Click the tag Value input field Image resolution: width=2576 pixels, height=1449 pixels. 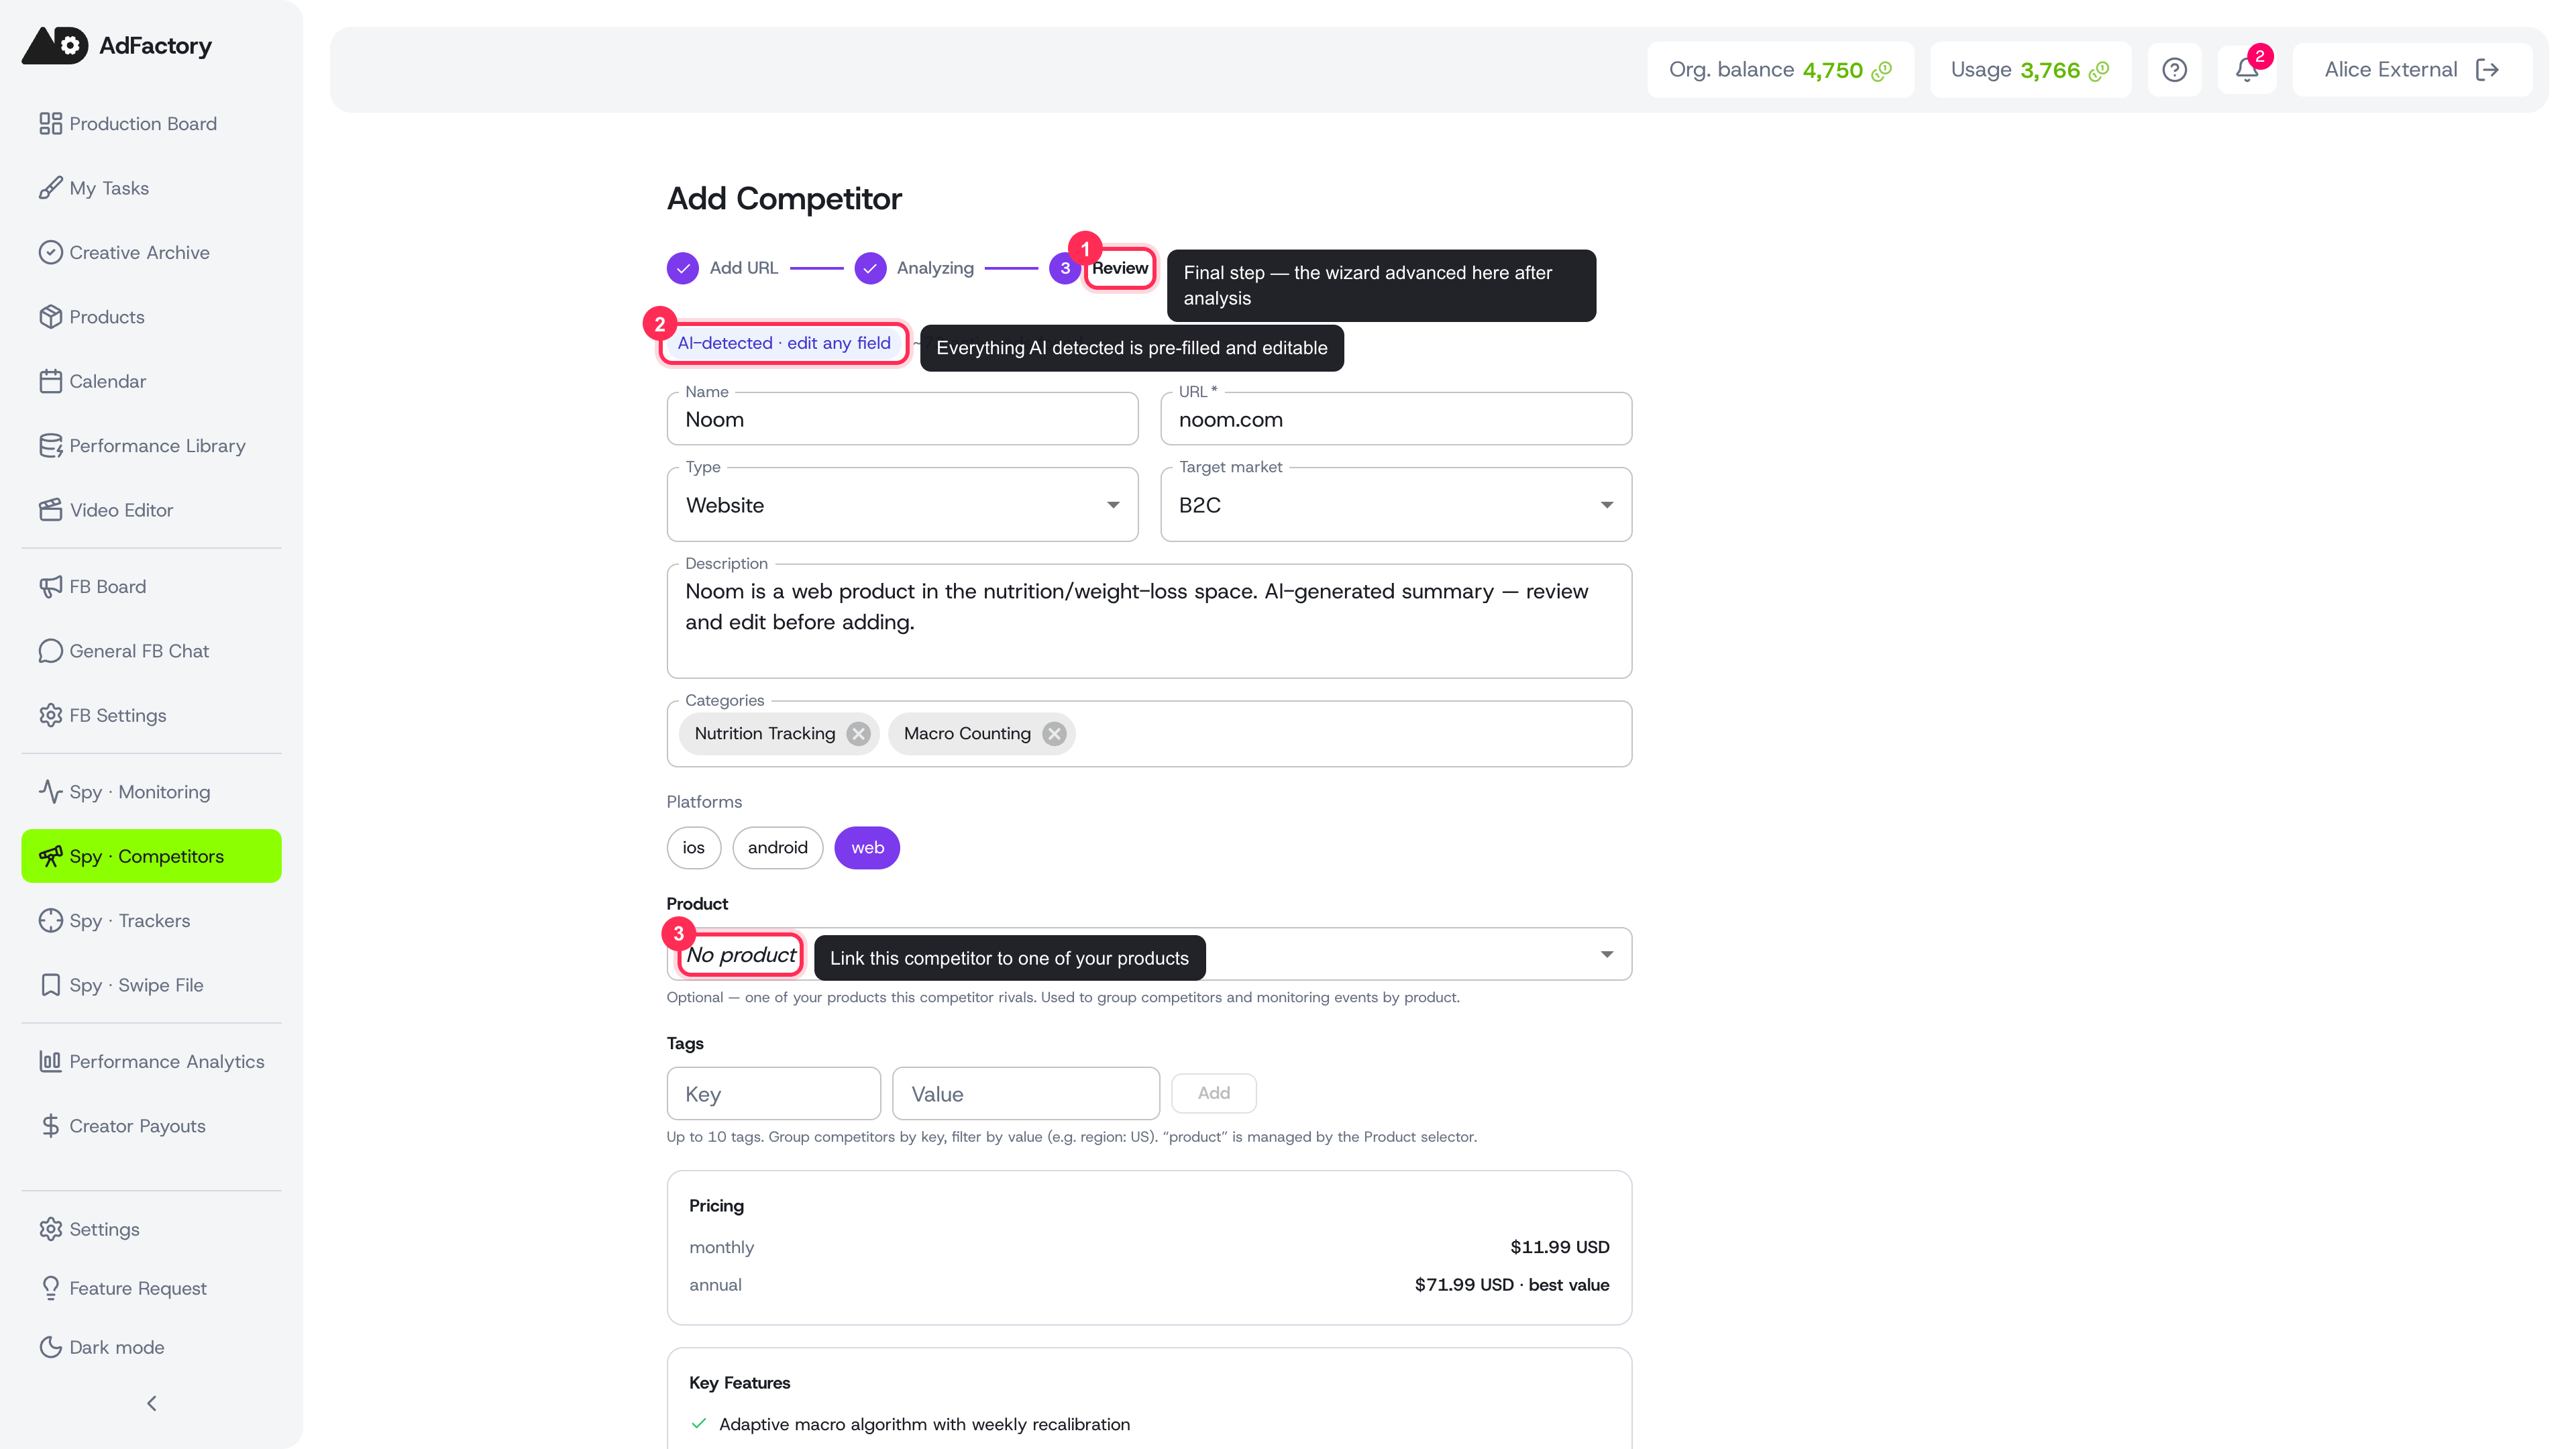pyautogui.click(x=1026, y=1094)
